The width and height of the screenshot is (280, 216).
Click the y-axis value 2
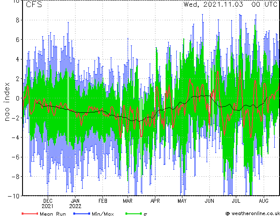tap(18, 79)
